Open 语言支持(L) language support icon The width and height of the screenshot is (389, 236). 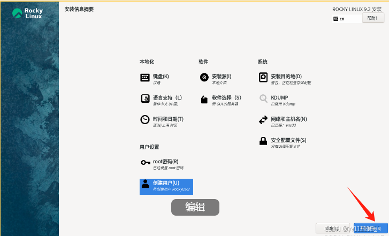click(145, 98)
